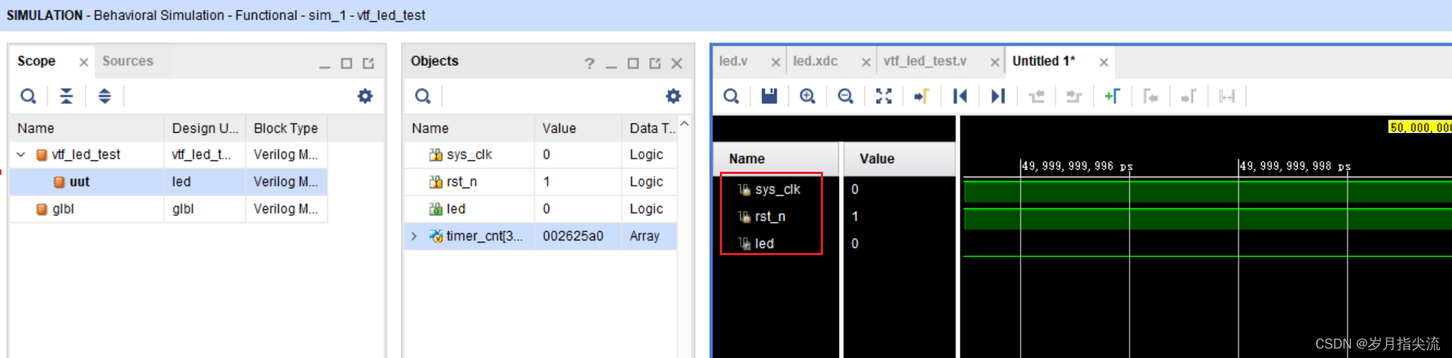Click the Objects panel scroll-up arrow
1452x358 pixels.
pyautogui.click(x=684, y=124)
